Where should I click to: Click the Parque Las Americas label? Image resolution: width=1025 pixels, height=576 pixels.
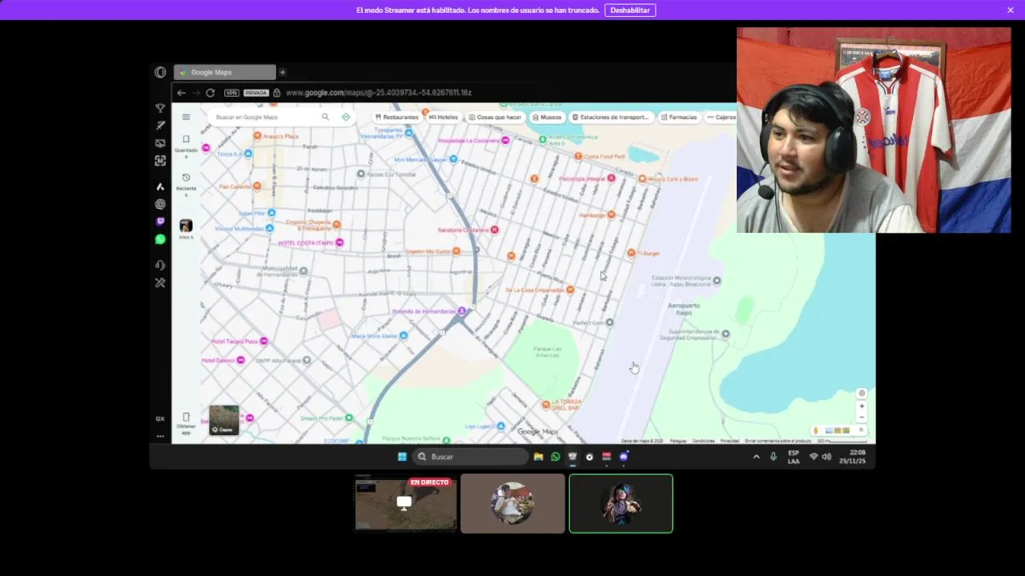click(548, 352)
